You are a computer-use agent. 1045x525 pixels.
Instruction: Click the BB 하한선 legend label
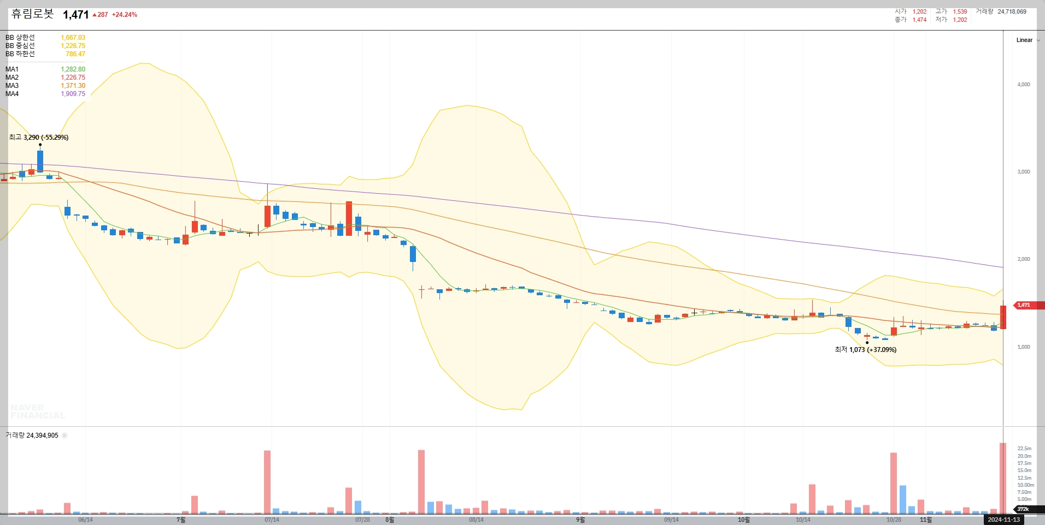click(20, 54)
